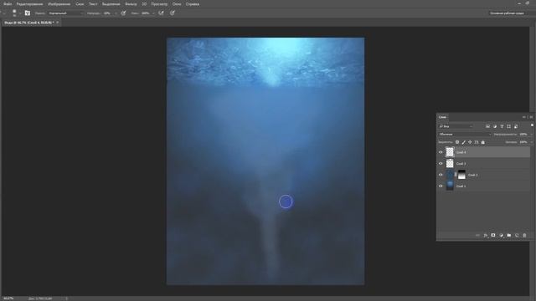The width and height of the screenshot is (536, 301).
Task: Create a new layer icon
Action: [517, 235]
